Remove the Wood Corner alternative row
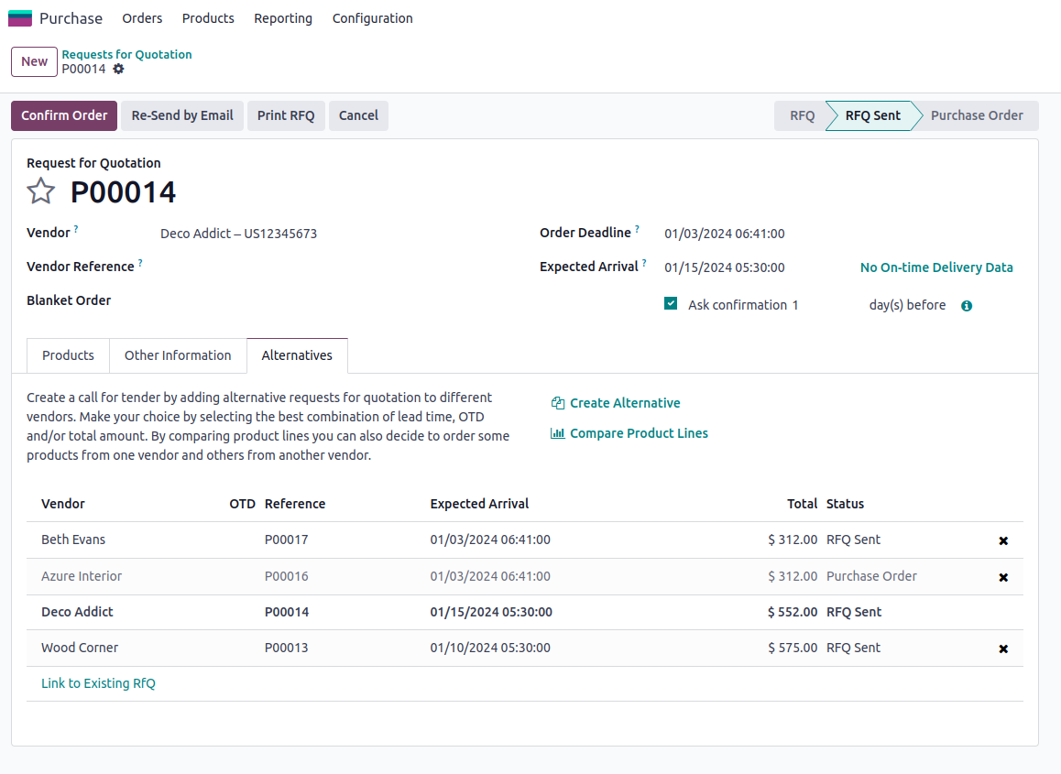 coord(1003,649)
